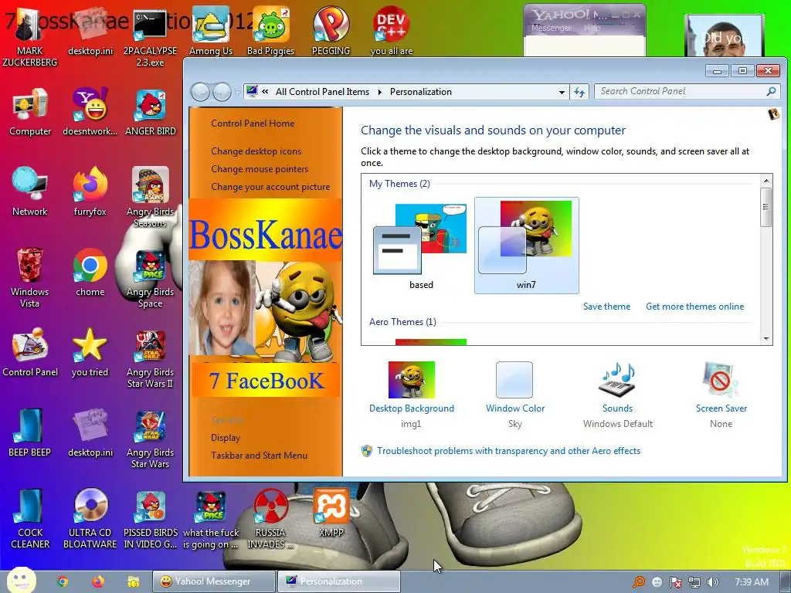Viewport: 791px width, 593px height.
Task: Open the Bad Piggies desktop shortcut
Action: pyautogui.click(x=270, y=31)
